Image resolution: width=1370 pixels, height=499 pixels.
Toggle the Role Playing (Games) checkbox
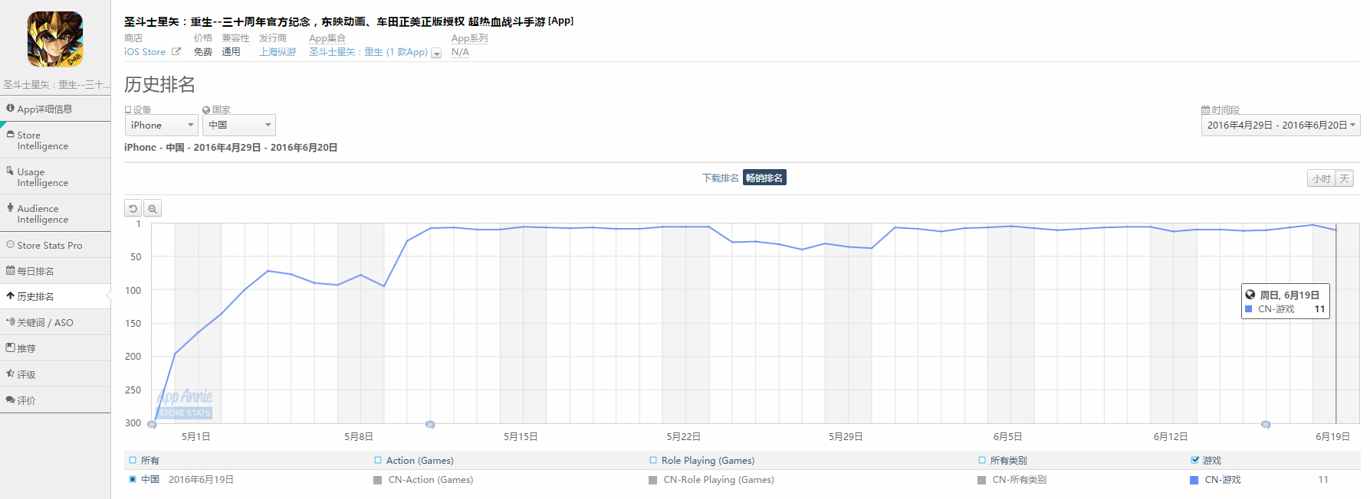(x=653, y=460)
